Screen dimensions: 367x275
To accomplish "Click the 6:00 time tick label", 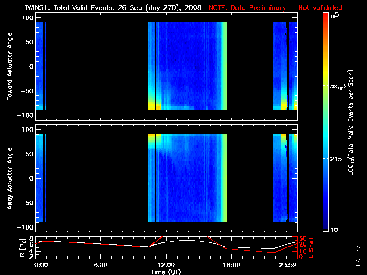I will pyautogui.click(x=100, y=265).
